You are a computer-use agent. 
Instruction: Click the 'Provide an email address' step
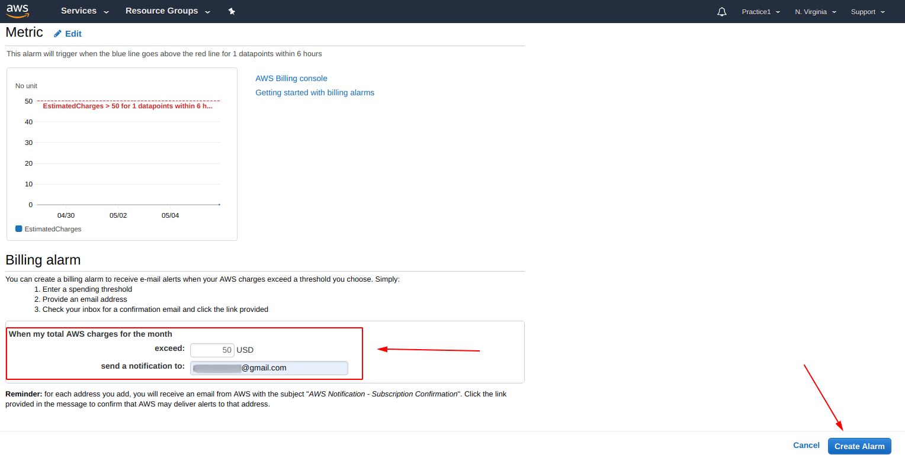[x=85, y=299]
